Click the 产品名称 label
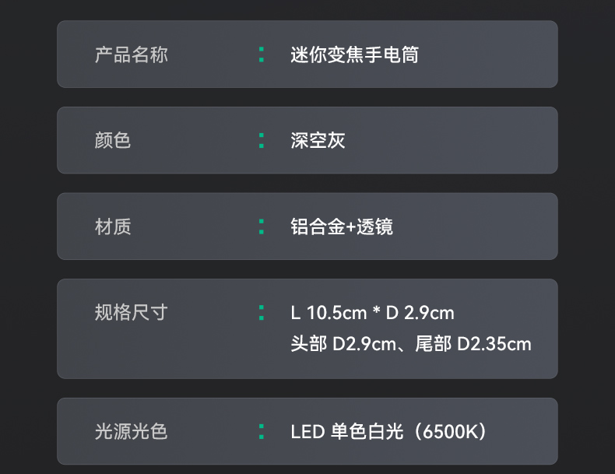 (x=132, y=54)
